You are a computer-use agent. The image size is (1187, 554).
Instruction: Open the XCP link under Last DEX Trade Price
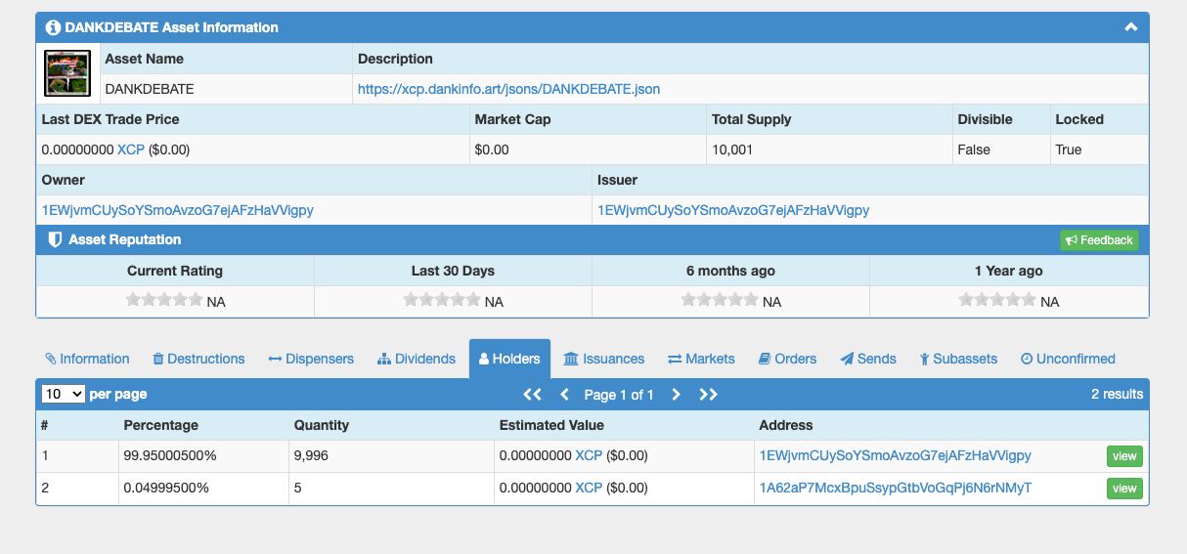tap(130, 149)
